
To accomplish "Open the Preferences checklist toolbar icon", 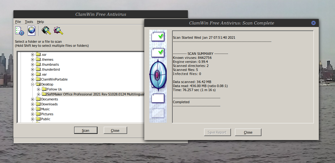I will (20, 31).
